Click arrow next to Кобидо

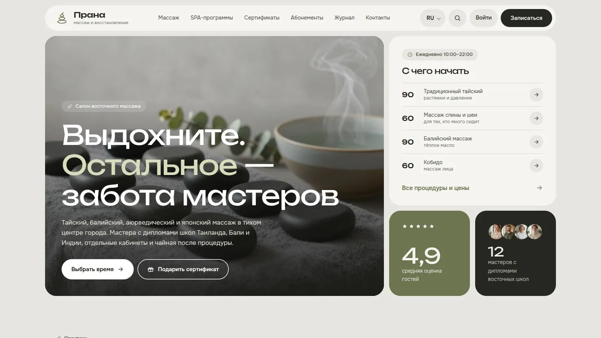pos(536,166)
